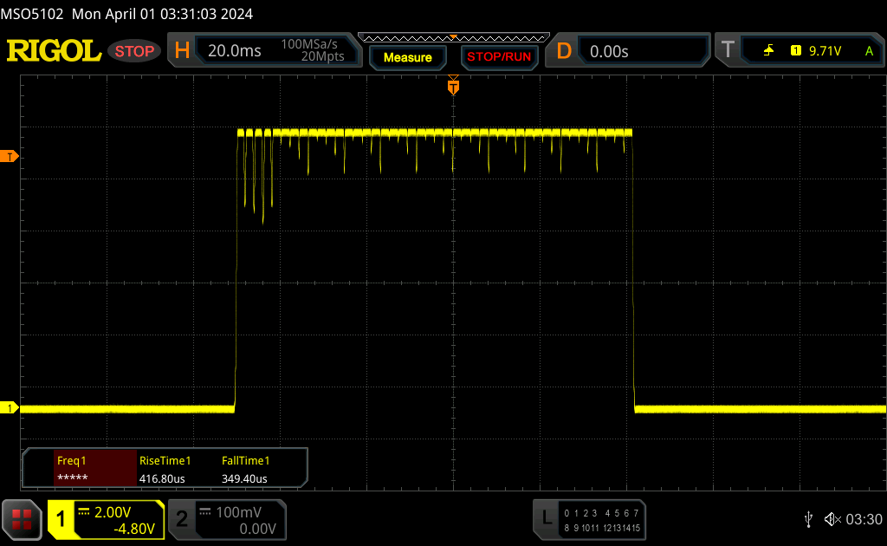The height and width of the screenshot is (546, 887).
Task: Toggle channel 1 button
Action: (61, 519)
